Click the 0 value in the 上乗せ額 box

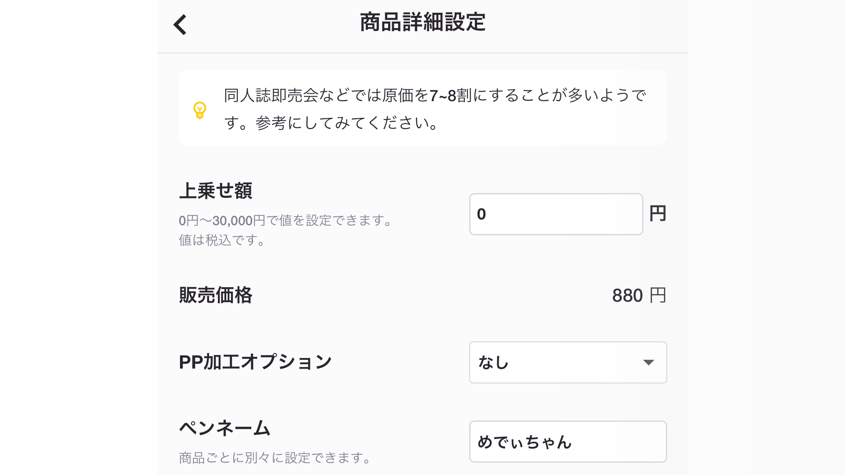[481, 214]
